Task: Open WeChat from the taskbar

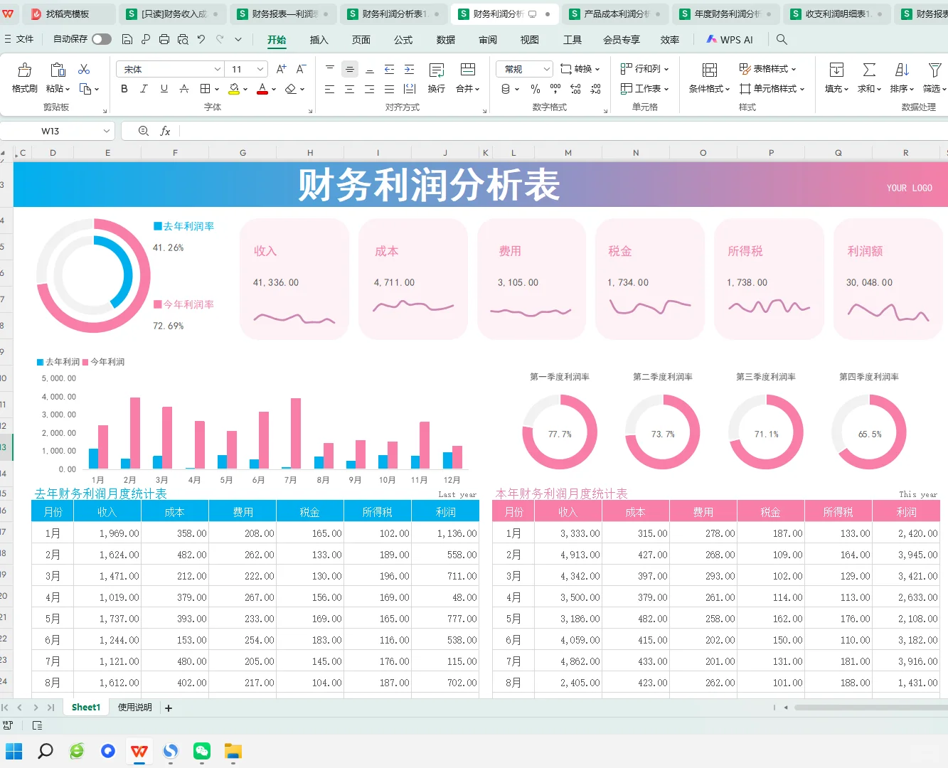Action: (x=202, y=751)
